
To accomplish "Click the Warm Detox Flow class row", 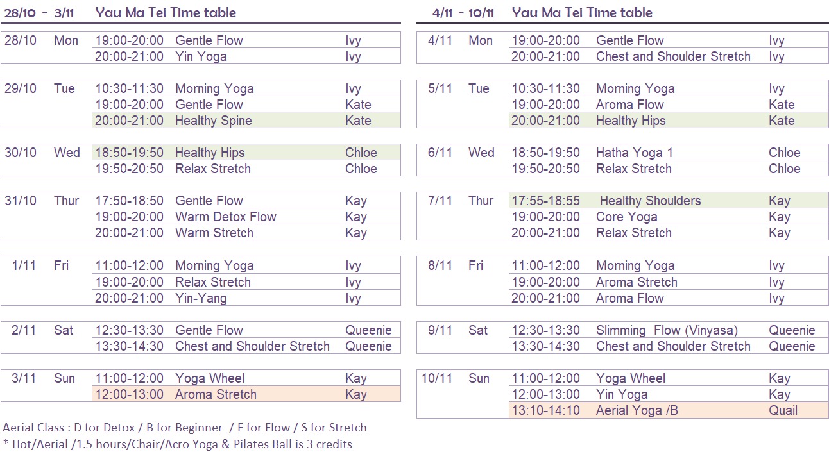I will click(x=247, y=217).
